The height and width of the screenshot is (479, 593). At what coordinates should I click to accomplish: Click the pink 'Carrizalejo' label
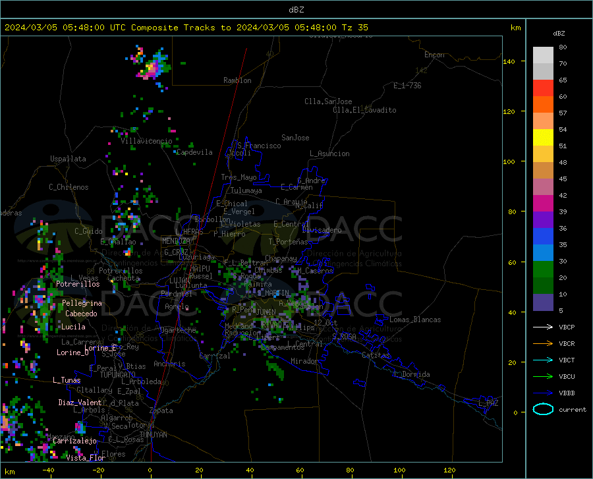(x=74, y=441)
